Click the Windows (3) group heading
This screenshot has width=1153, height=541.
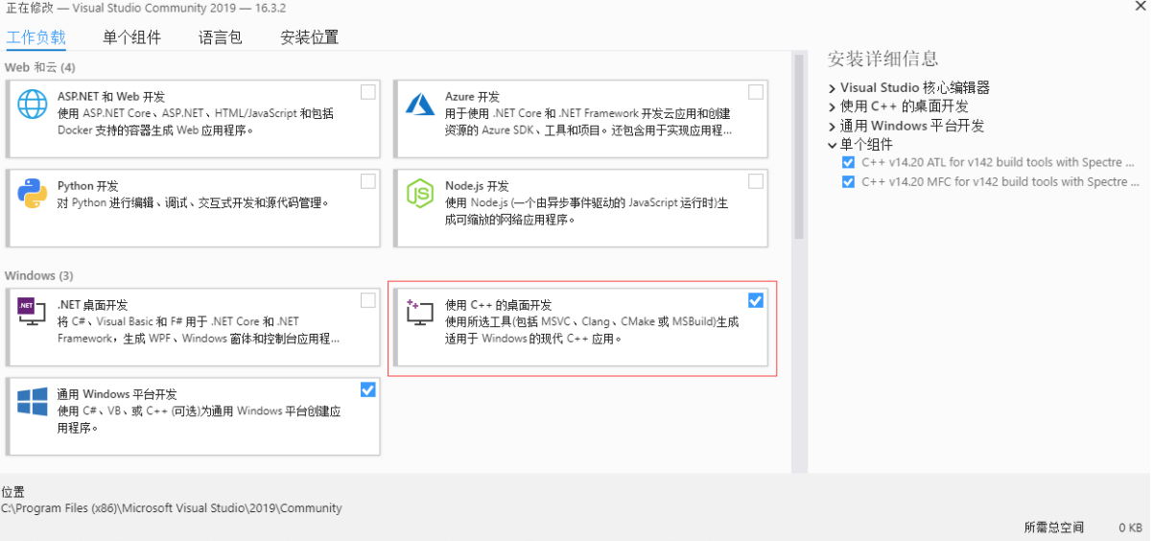(38, 275)
